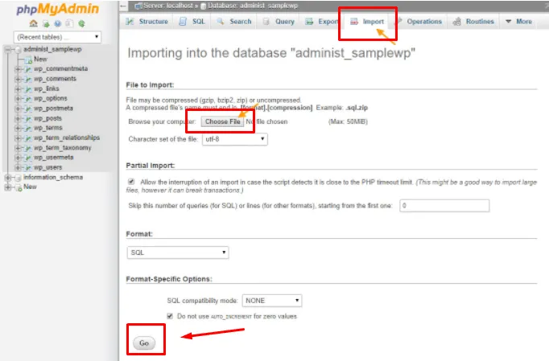549x361 pixels.
Task: Click the wp_users table icon
Action: (27, 167)
